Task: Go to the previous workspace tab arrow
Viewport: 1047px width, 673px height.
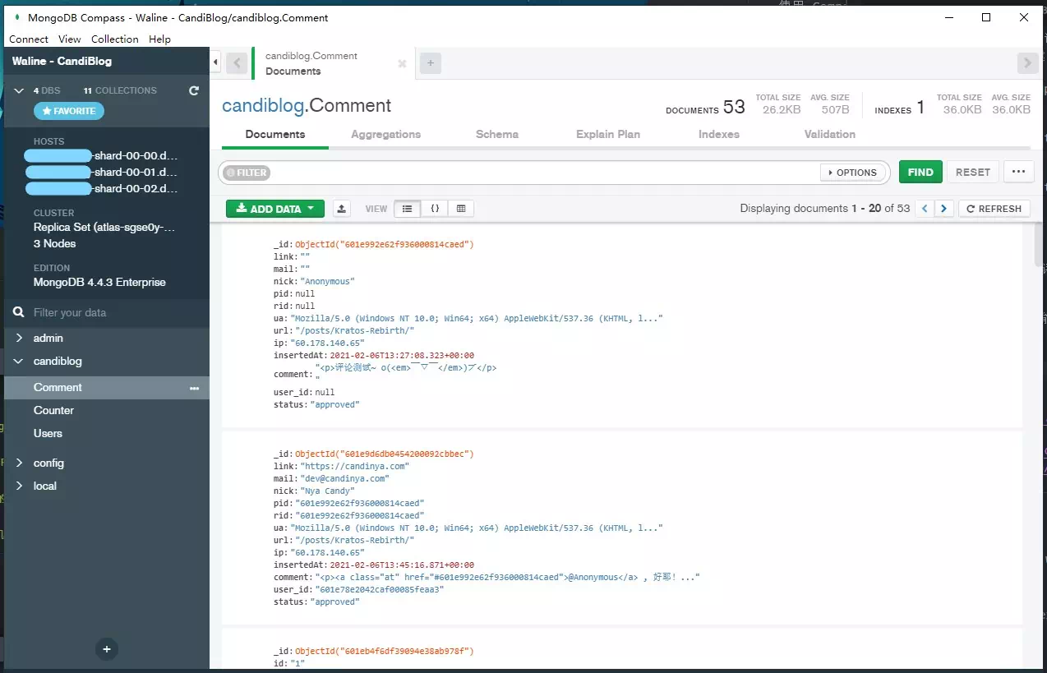Action: click(x=238, y=62)
